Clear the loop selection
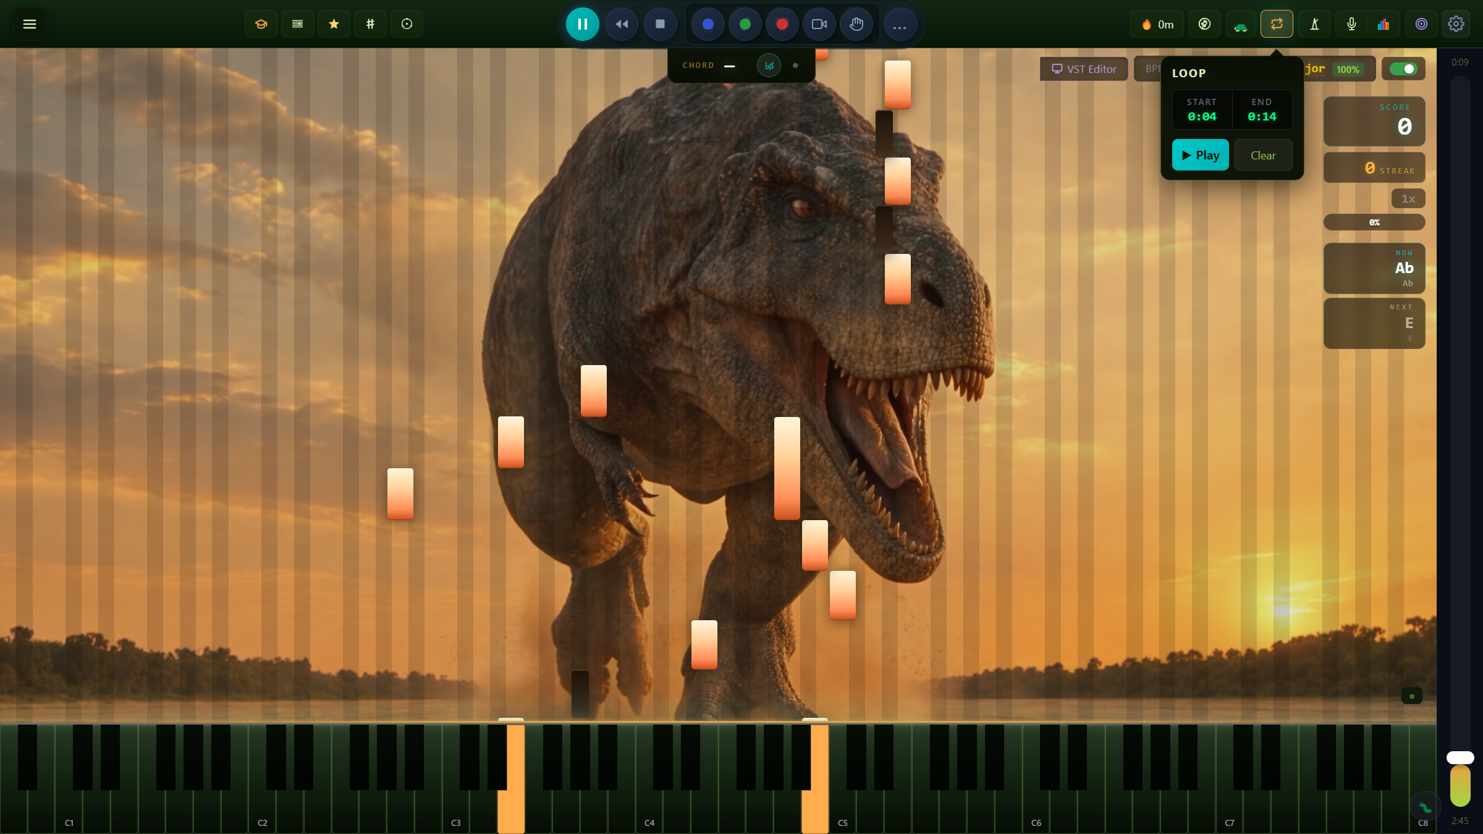 point(1263,155)
